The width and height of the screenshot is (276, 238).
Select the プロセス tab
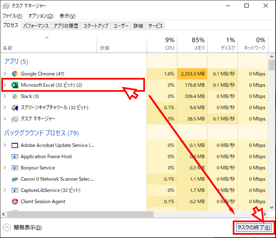[x=11, y=25]
